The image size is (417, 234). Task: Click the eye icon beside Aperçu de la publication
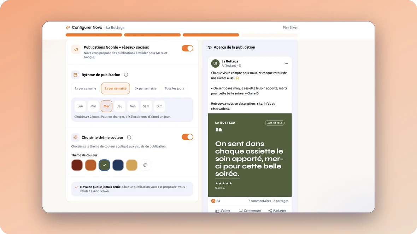coord(210,47)
